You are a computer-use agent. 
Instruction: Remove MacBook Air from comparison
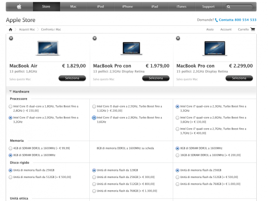11,38
